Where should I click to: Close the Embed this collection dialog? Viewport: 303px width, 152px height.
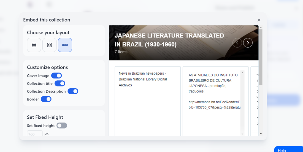[x=259, y=20]
